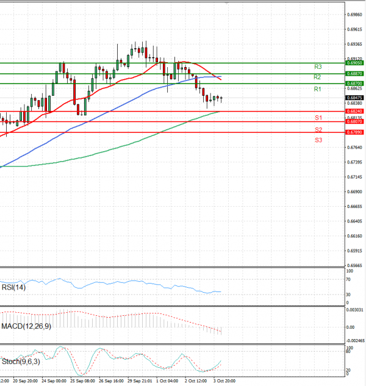The height and width of the screenshot is (386, 366).
Task: Click the MACD(12,26,9) indicator label
Action: tap(26, 326)
